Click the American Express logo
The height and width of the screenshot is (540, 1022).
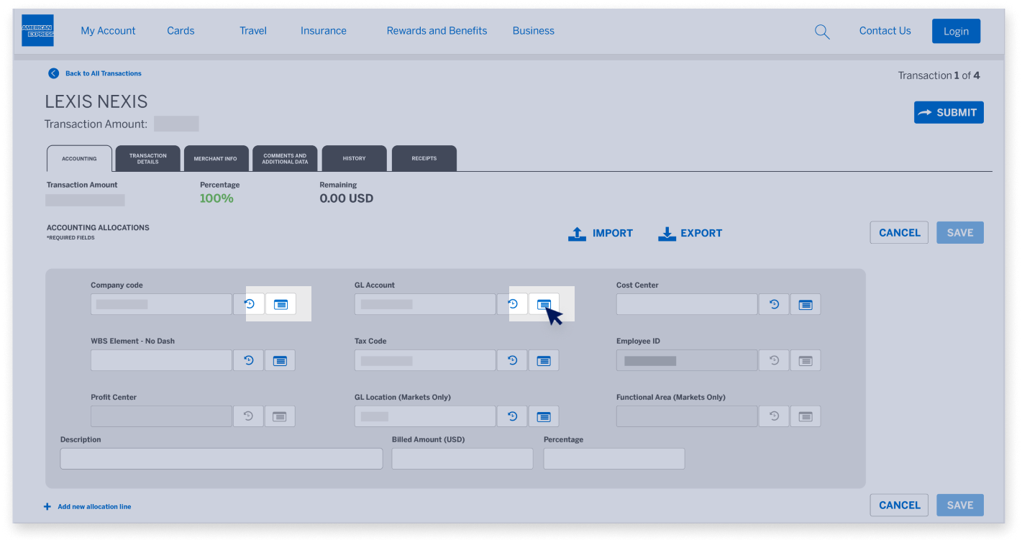click(37, 31)
